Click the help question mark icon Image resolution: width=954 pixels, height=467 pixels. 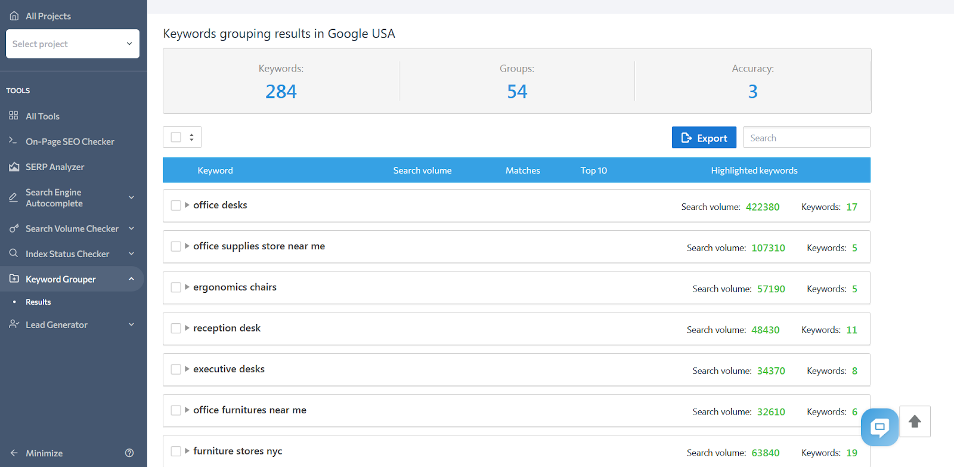[x=129, y=453]
